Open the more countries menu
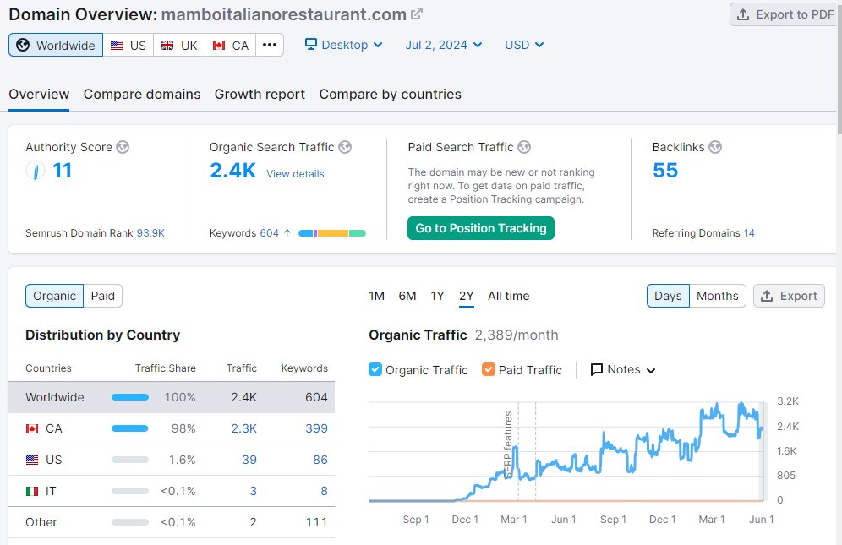This screenshot has width=842, height=545. [x=270, y=45]
